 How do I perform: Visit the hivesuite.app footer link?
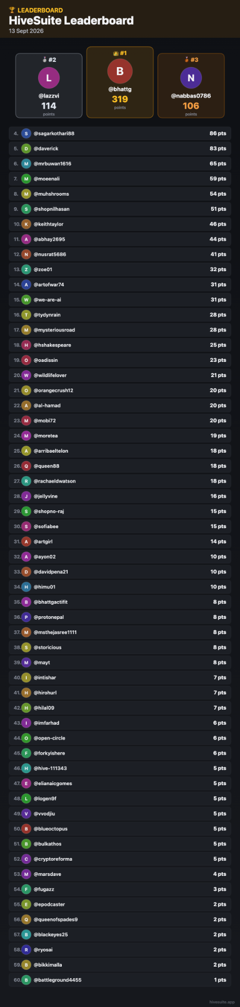222,1002
